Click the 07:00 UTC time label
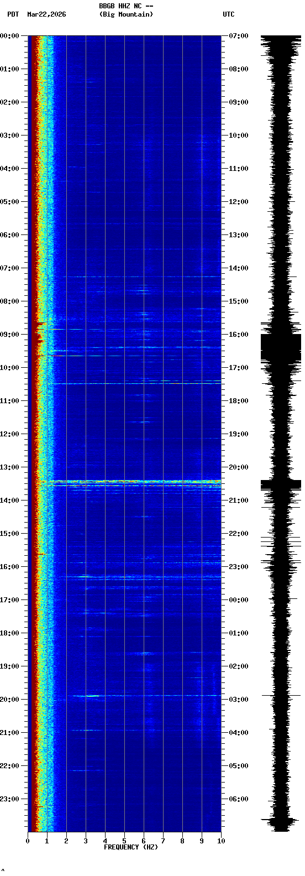The width and height of the screenshot is (305, 876). point(239,36)
